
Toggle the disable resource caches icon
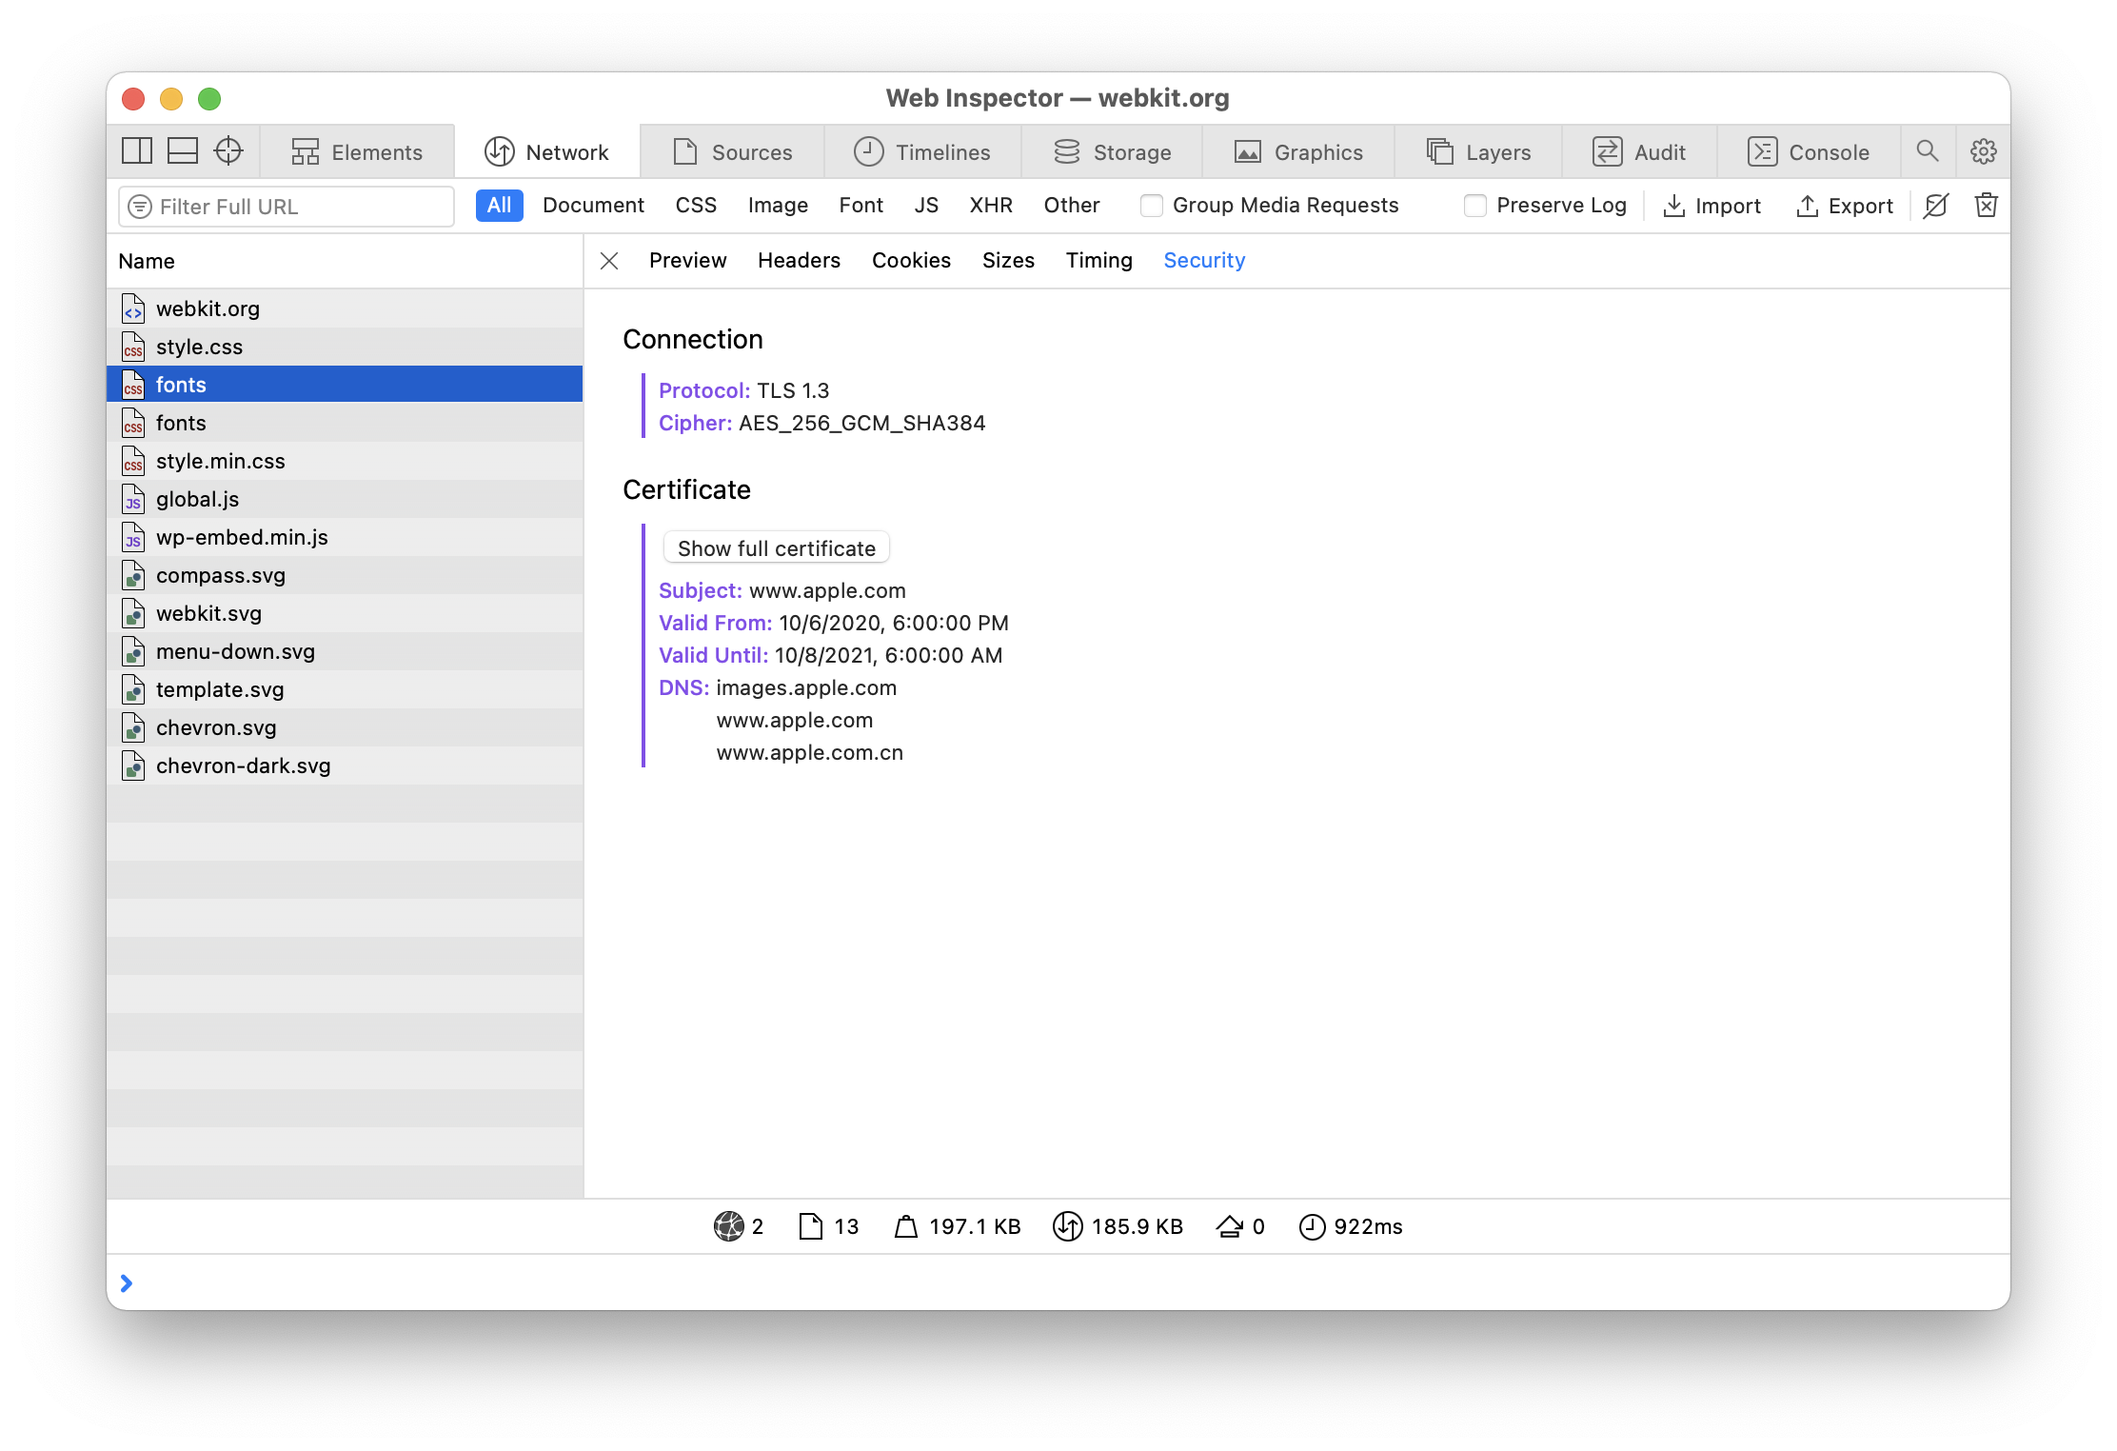(x=1936, y=206)
